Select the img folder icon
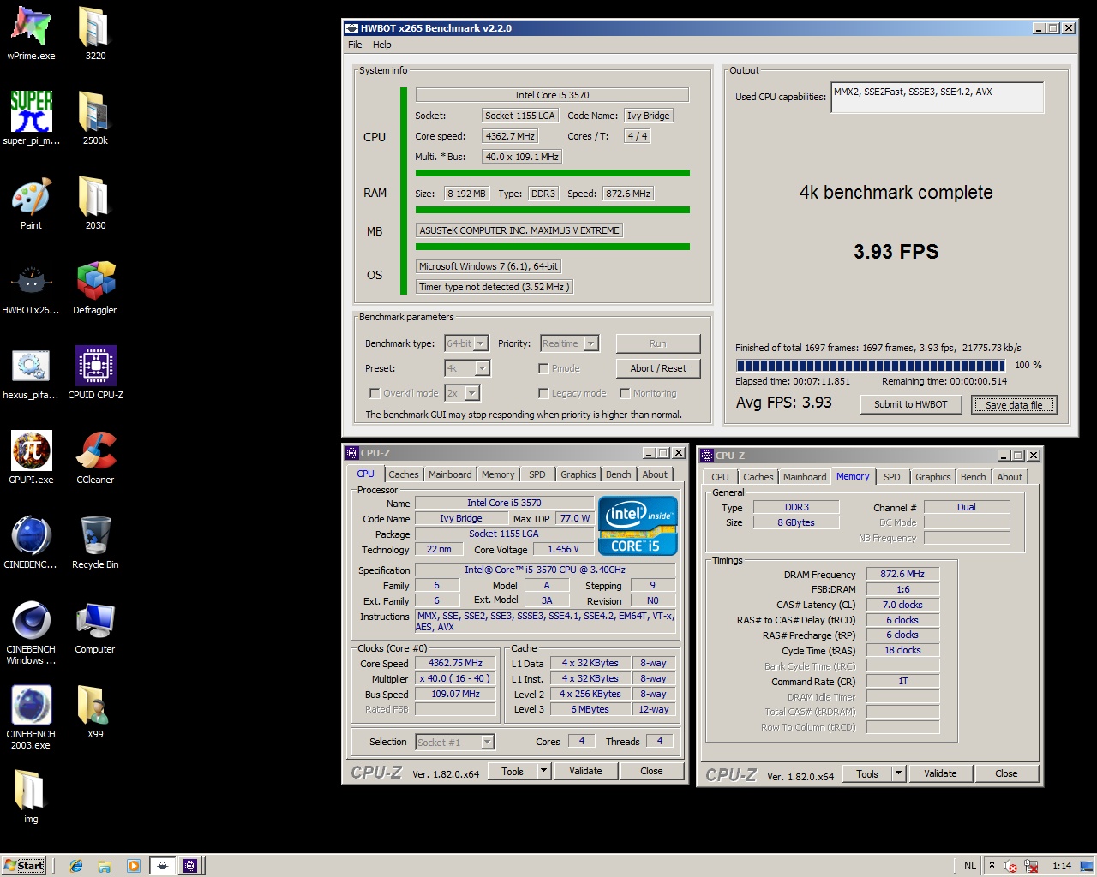The image size is (1097, 877). pos(31,796)
